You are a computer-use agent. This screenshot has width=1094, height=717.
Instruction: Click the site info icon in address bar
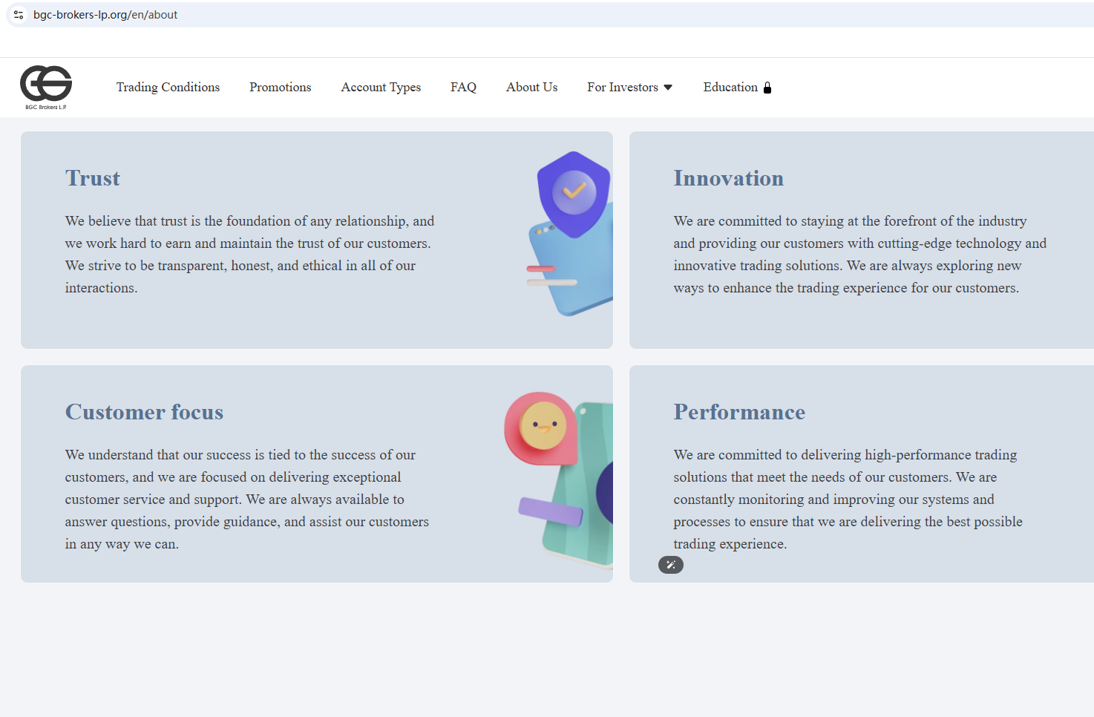pyautogui.click(x=19, y=15)
